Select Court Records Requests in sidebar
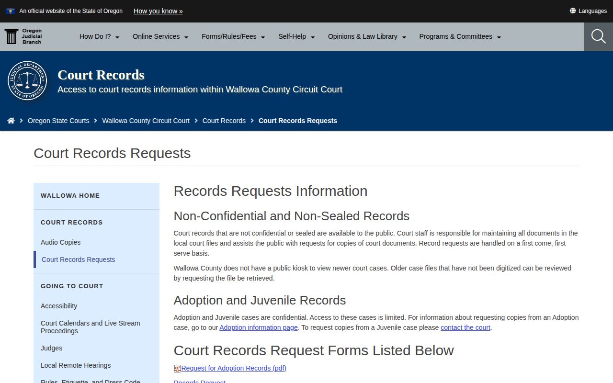Image resolution: width=613 pixels, height=383 pixels. (x=79, y=259)
